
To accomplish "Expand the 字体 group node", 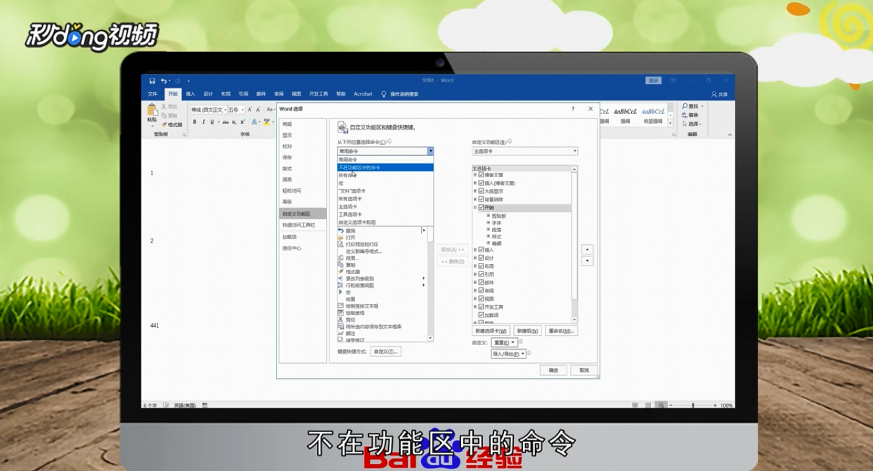I will click(488, 223).
